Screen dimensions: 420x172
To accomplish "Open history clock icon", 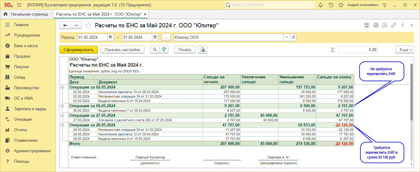I will (x=331, y=5).
